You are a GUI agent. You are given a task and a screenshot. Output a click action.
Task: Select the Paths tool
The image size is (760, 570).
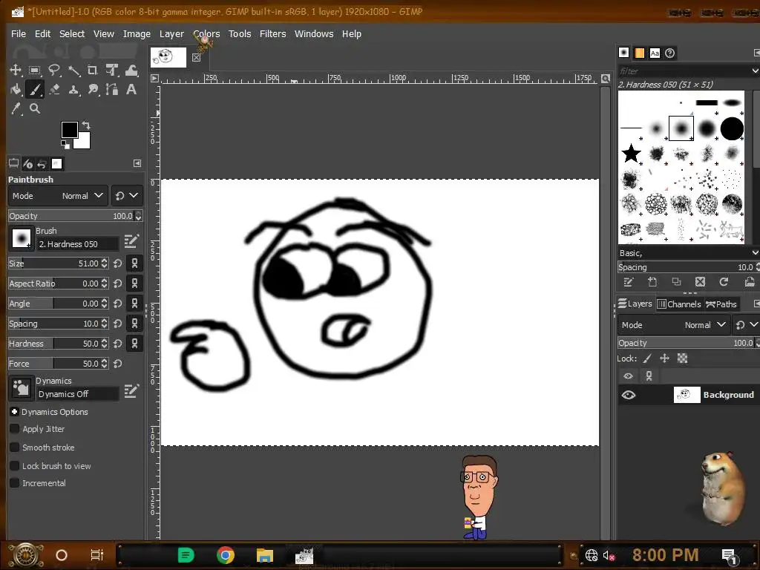point(112,89)
